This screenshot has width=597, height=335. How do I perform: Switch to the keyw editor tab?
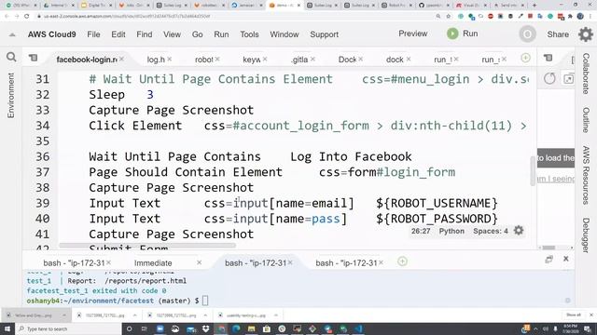(251, 60)
